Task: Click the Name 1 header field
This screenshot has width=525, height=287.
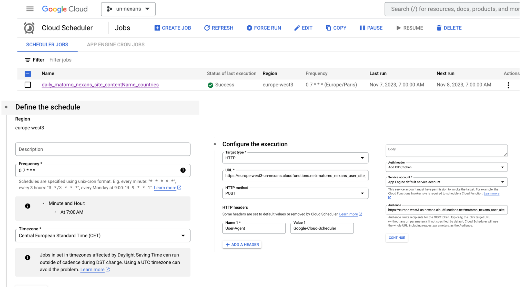Action: (x=254, y=228)
